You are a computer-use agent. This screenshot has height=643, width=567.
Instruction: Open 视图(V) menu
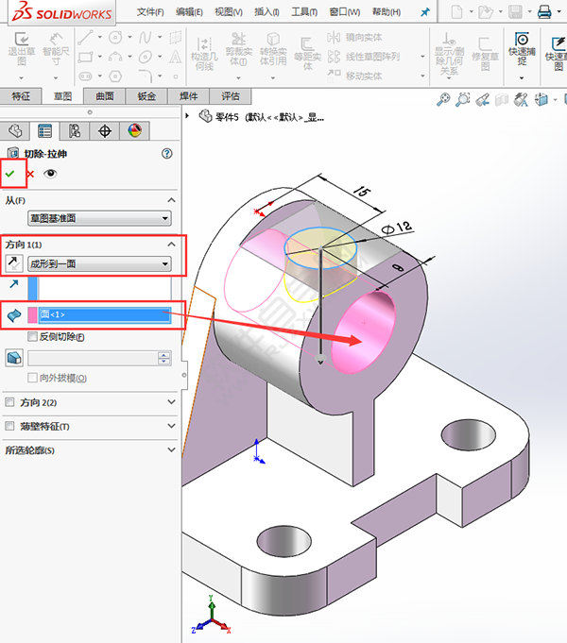229,12
